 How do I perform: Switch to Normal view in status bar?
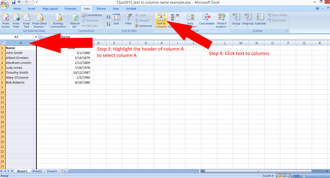tap(279, 176)
